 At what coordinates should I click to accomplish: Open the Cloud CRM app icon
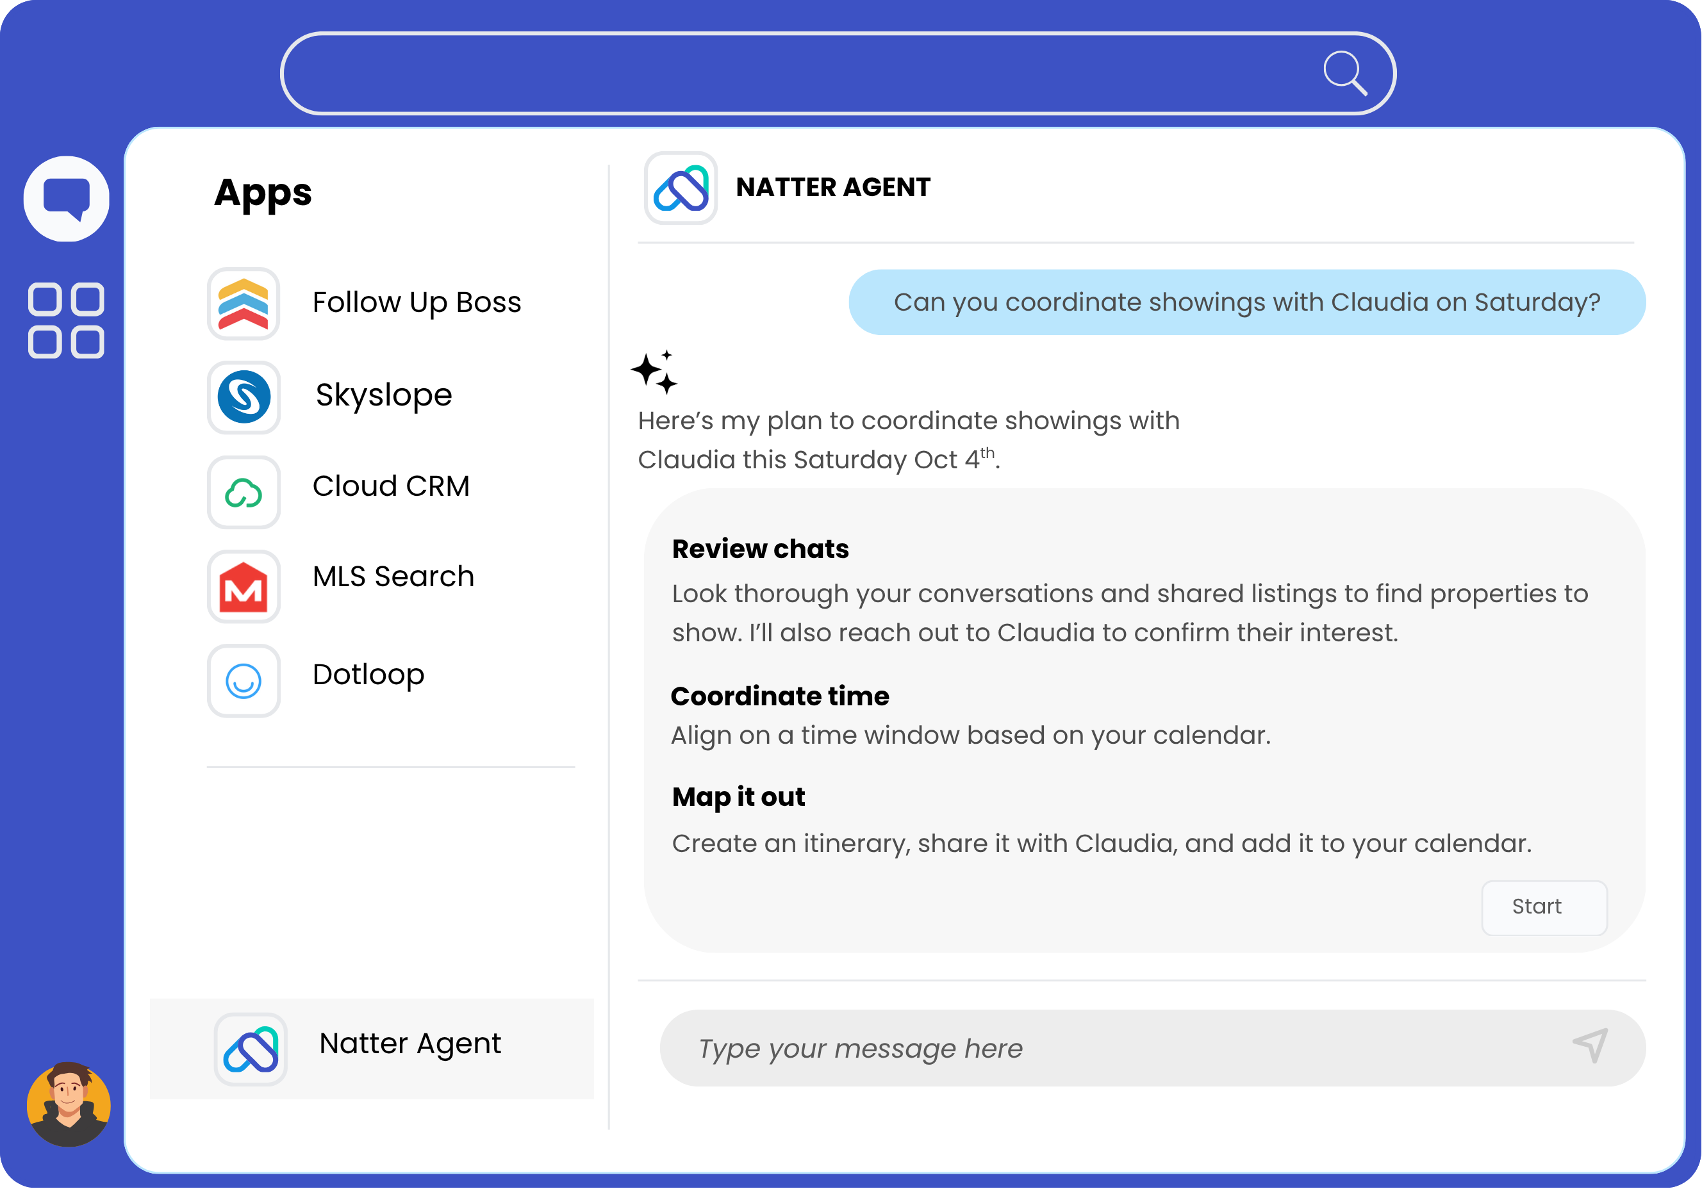[x=244, y=491]
